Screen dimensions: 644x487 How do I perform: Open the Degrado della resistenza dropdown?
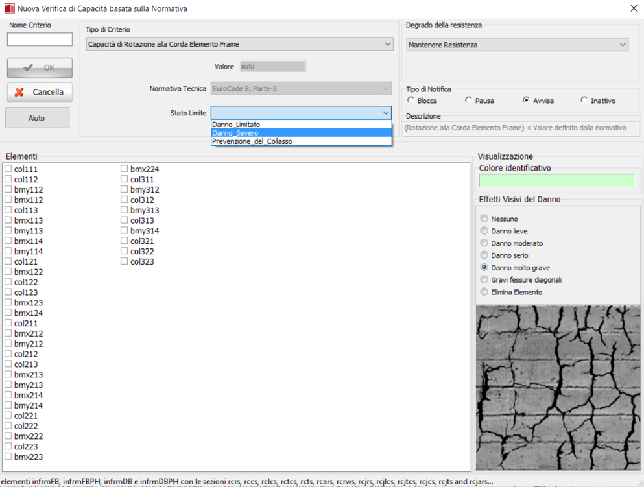(623, 45)
